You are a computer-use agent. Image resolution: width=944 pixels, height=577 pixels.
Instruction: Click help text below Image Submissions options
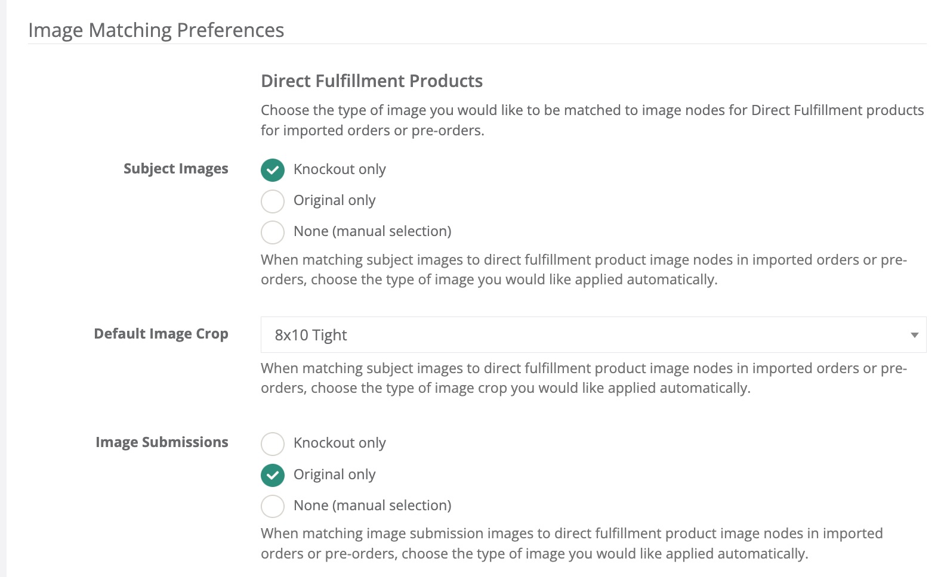[572, 544]
